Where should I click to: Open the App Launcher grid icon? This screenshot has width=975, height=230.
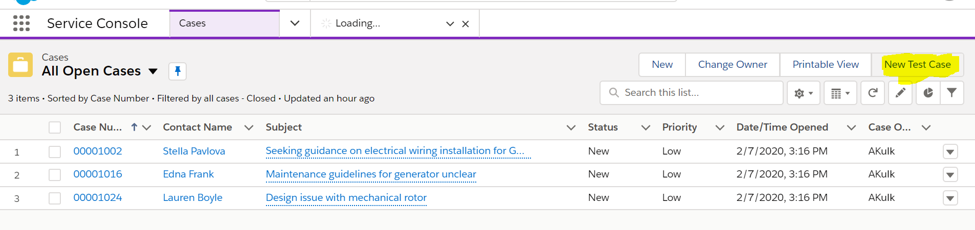coord(21,23)
